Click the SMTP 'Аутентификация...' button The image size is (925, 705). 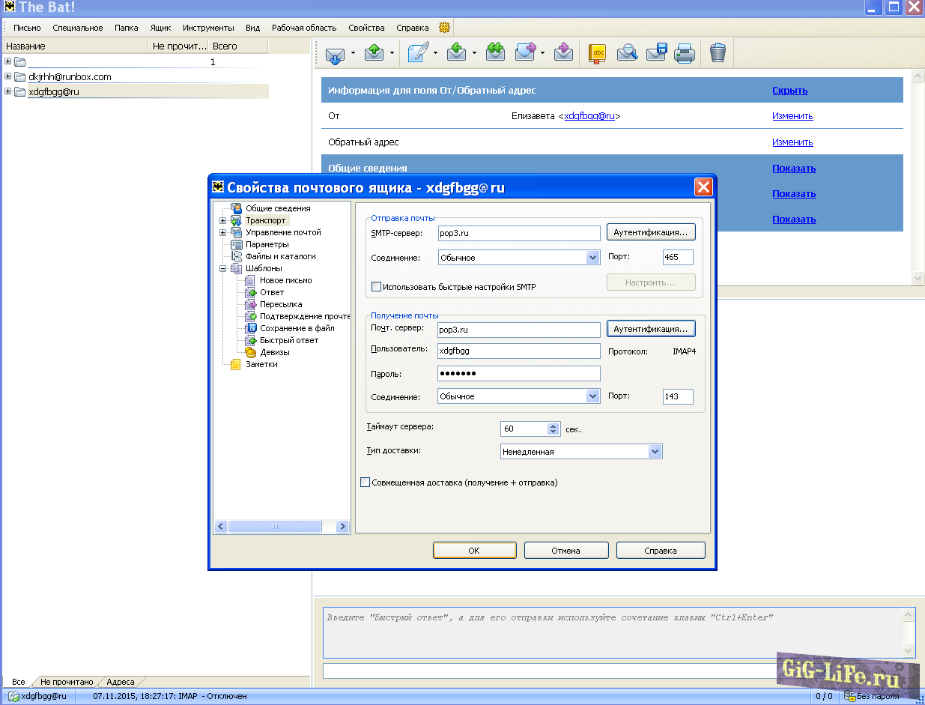click(650, 233)
